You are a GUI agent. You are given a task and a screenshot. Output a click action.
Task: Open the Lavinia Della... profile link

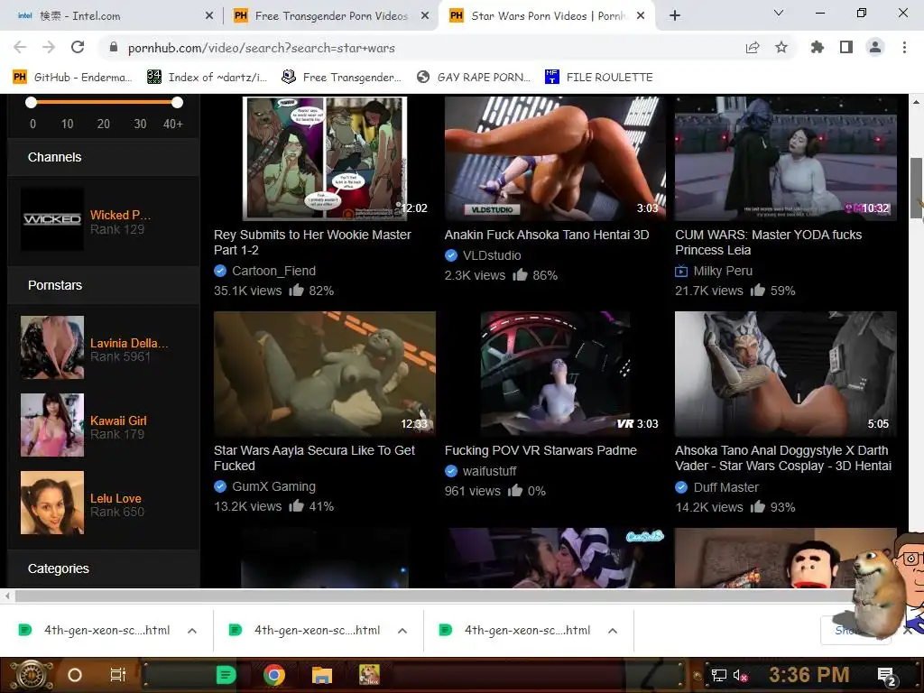pyautogui.click(x=129, y=343)
